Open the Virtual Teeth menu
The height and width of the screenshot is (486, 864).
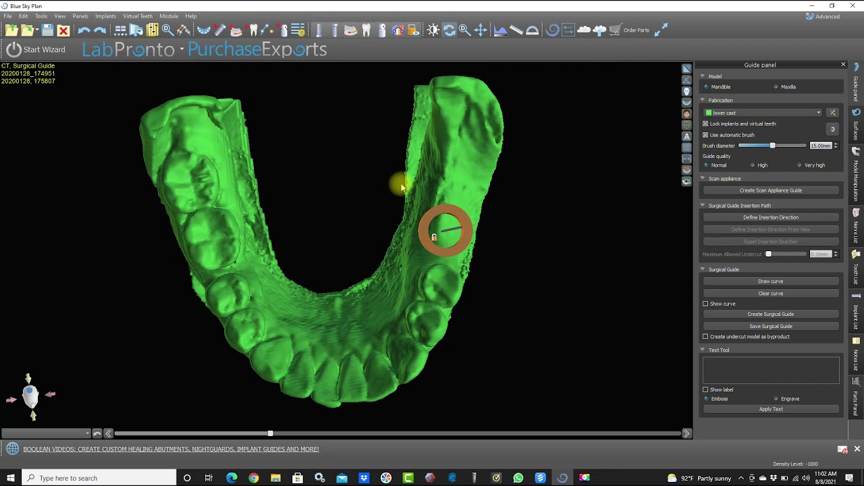click(138, 16)
